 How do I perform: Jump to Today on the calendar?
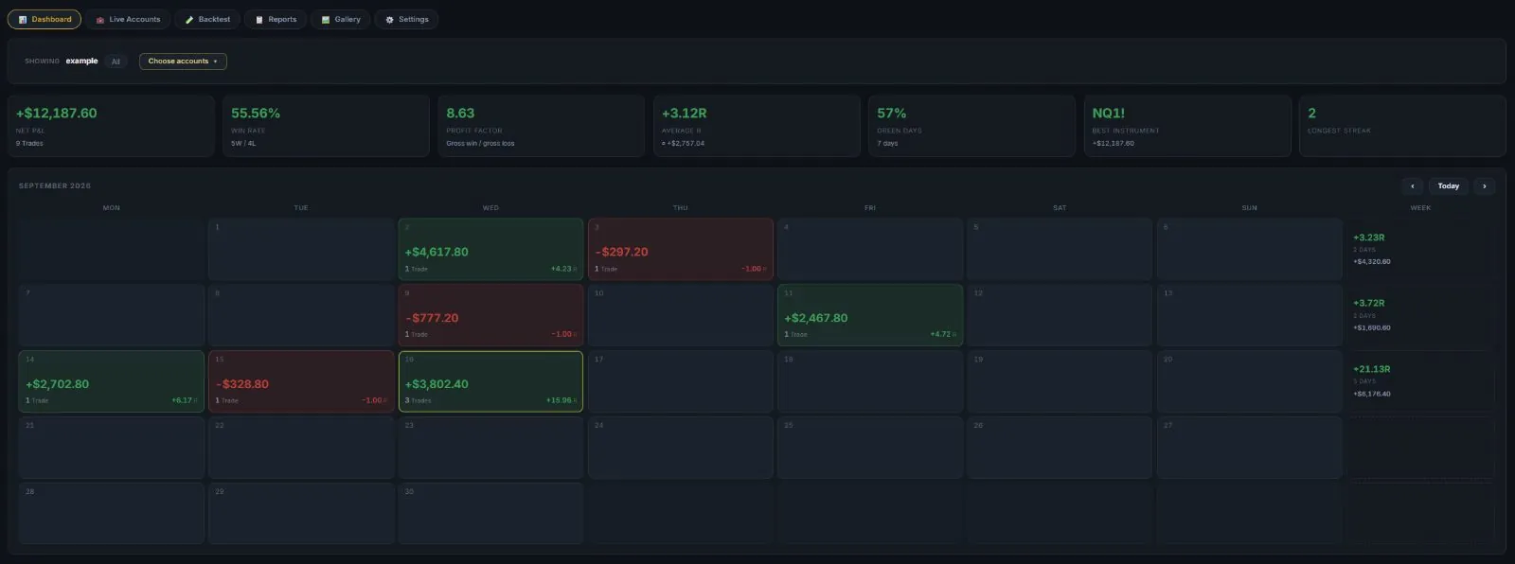pyautogui.click(x=1448, y=186)
